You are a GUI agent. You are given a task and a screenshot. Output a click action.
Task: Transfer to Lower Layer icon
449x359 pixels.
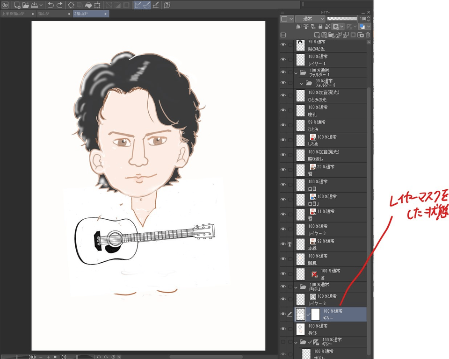339,35
